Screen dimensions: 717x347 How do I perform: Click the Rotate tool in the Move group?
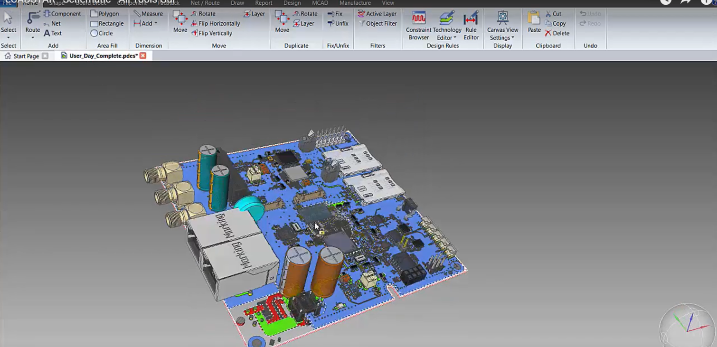pyautogui.click(x=204, y=13)
